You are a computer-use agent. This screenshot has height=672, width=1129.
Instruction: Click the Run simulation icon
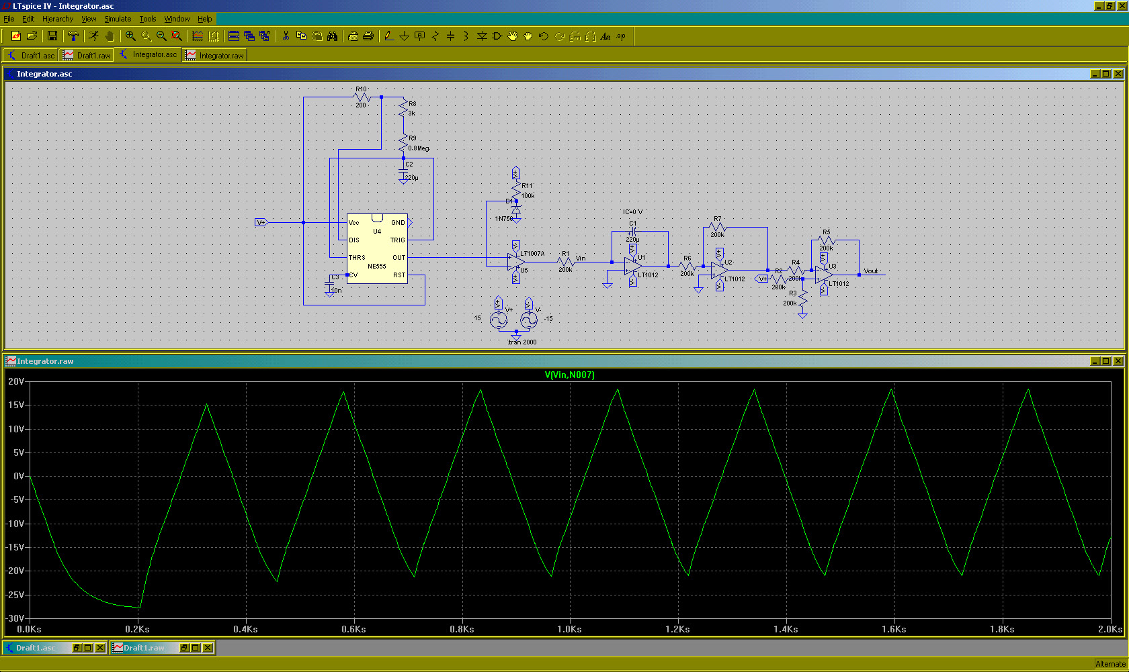click(x=93, y=36)
